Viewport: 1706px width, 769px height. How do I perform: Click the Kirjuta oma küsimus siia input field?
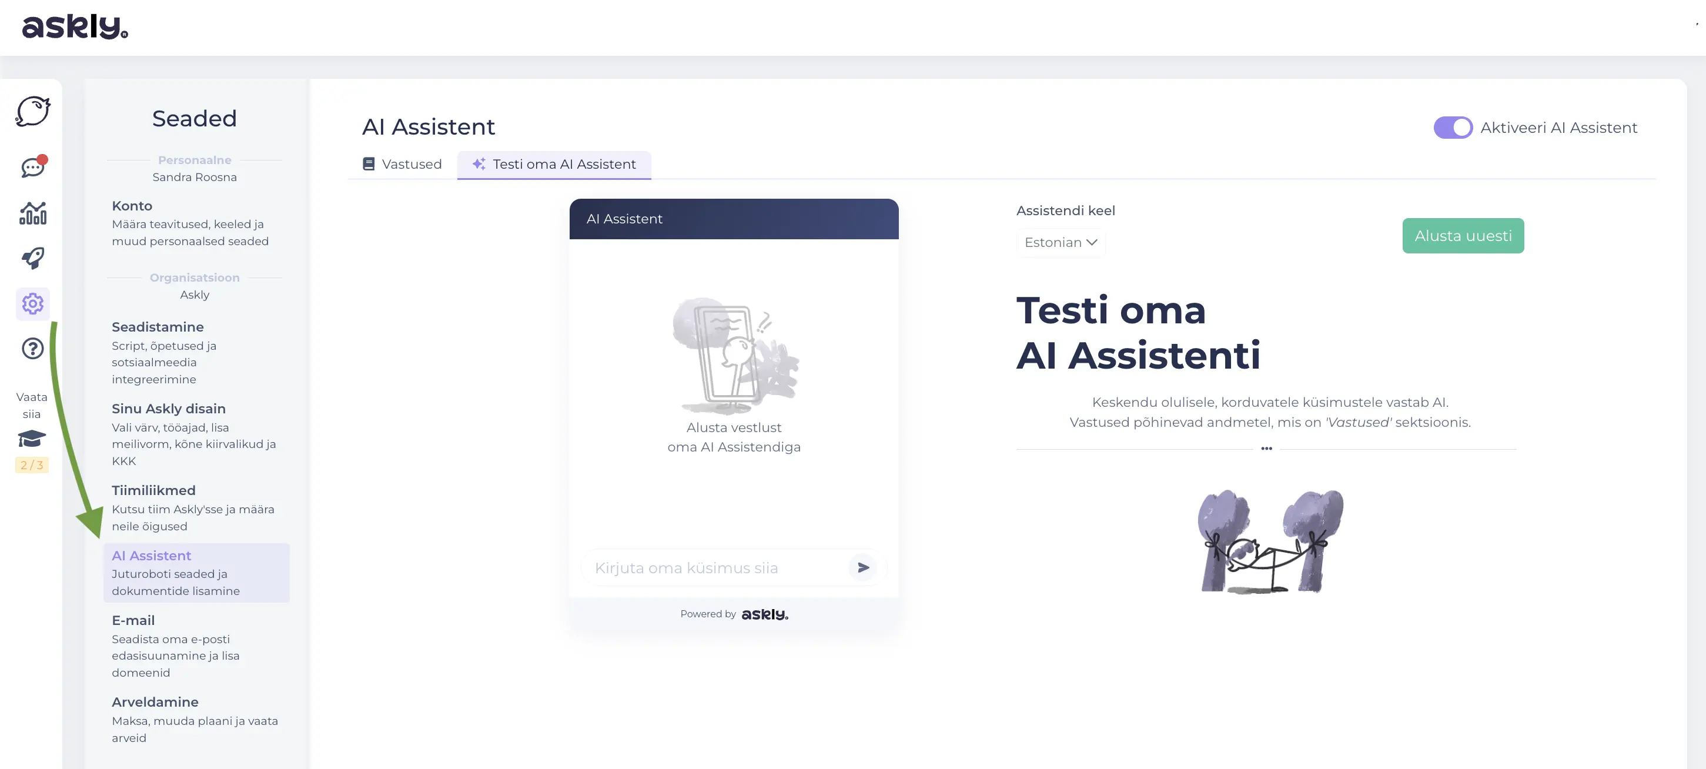(708, 568)
